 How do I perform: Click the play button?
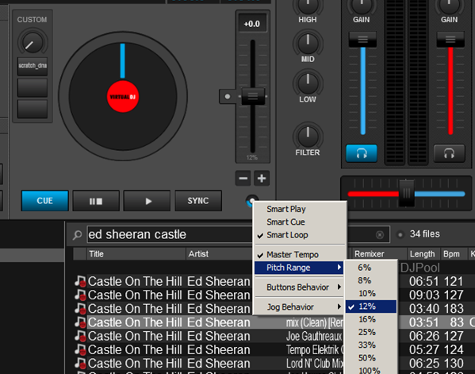coord(147,200)
